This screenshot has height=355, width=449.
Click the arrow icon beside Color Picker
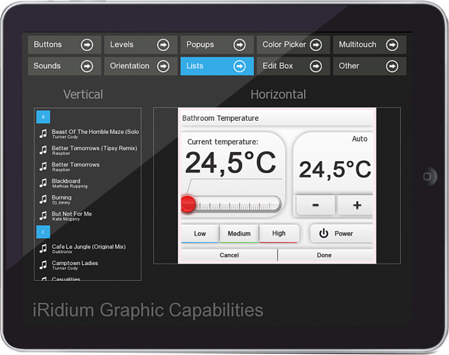pyautogui.click(x=315, y=45)
